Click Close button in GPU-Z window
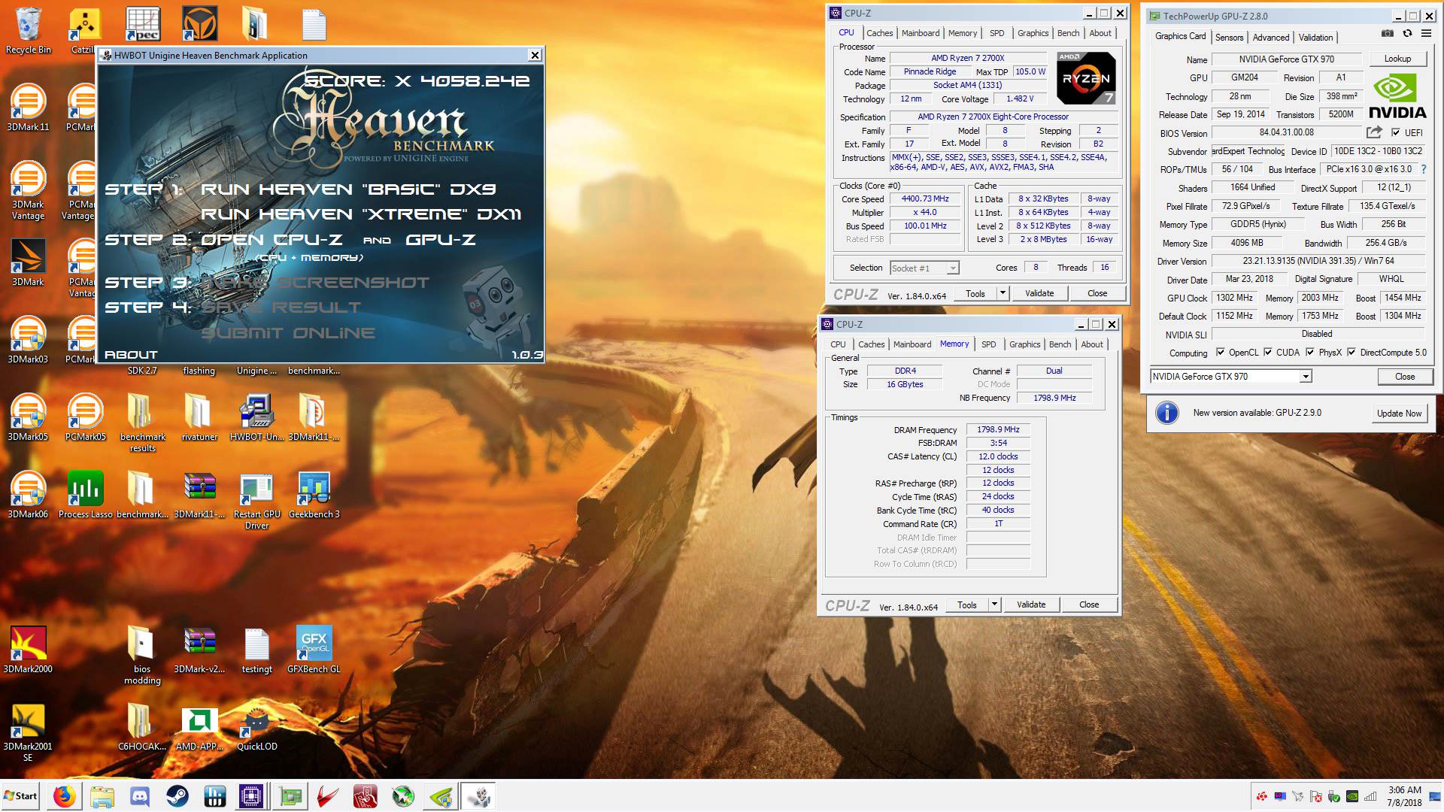1444x812 pixels. click(x=1405, y=377)
